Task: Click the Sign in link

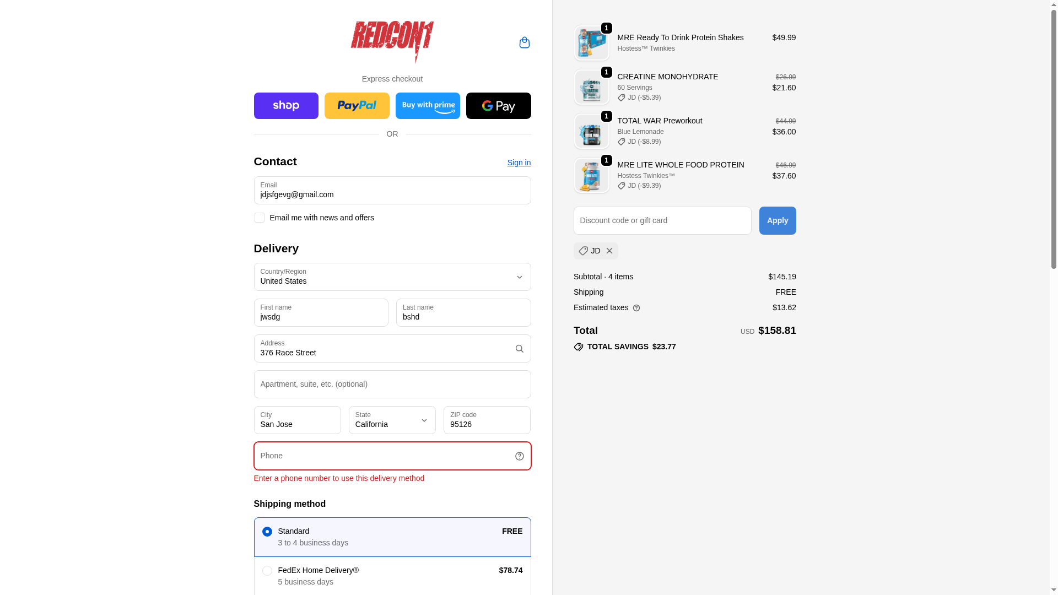Action: tap(519, 163)
